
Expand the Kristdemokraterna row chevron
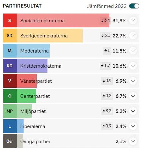pos(133,66)
